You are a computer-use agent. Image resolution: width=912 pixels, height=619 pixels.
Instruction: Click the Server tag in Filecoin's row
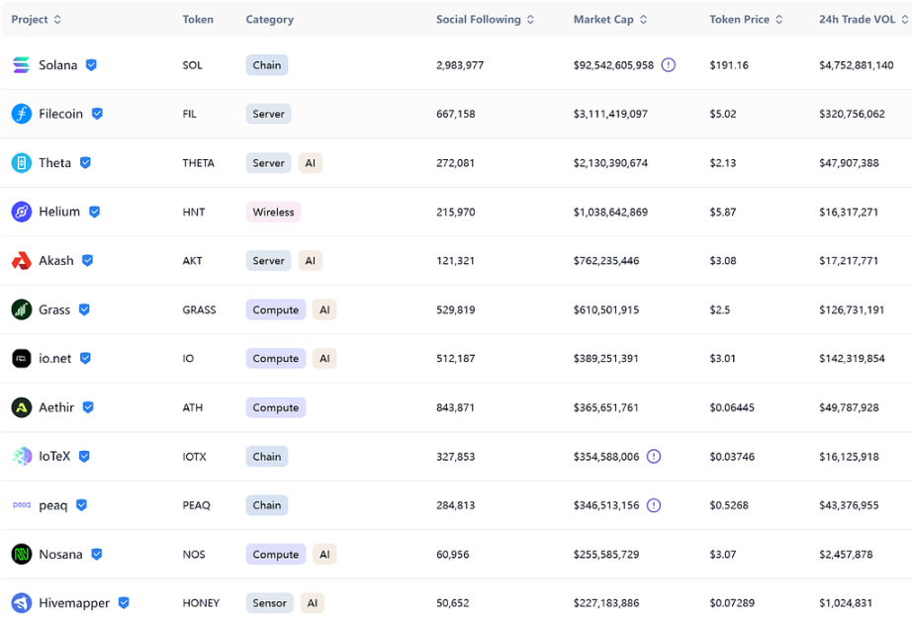click(269, 114)
